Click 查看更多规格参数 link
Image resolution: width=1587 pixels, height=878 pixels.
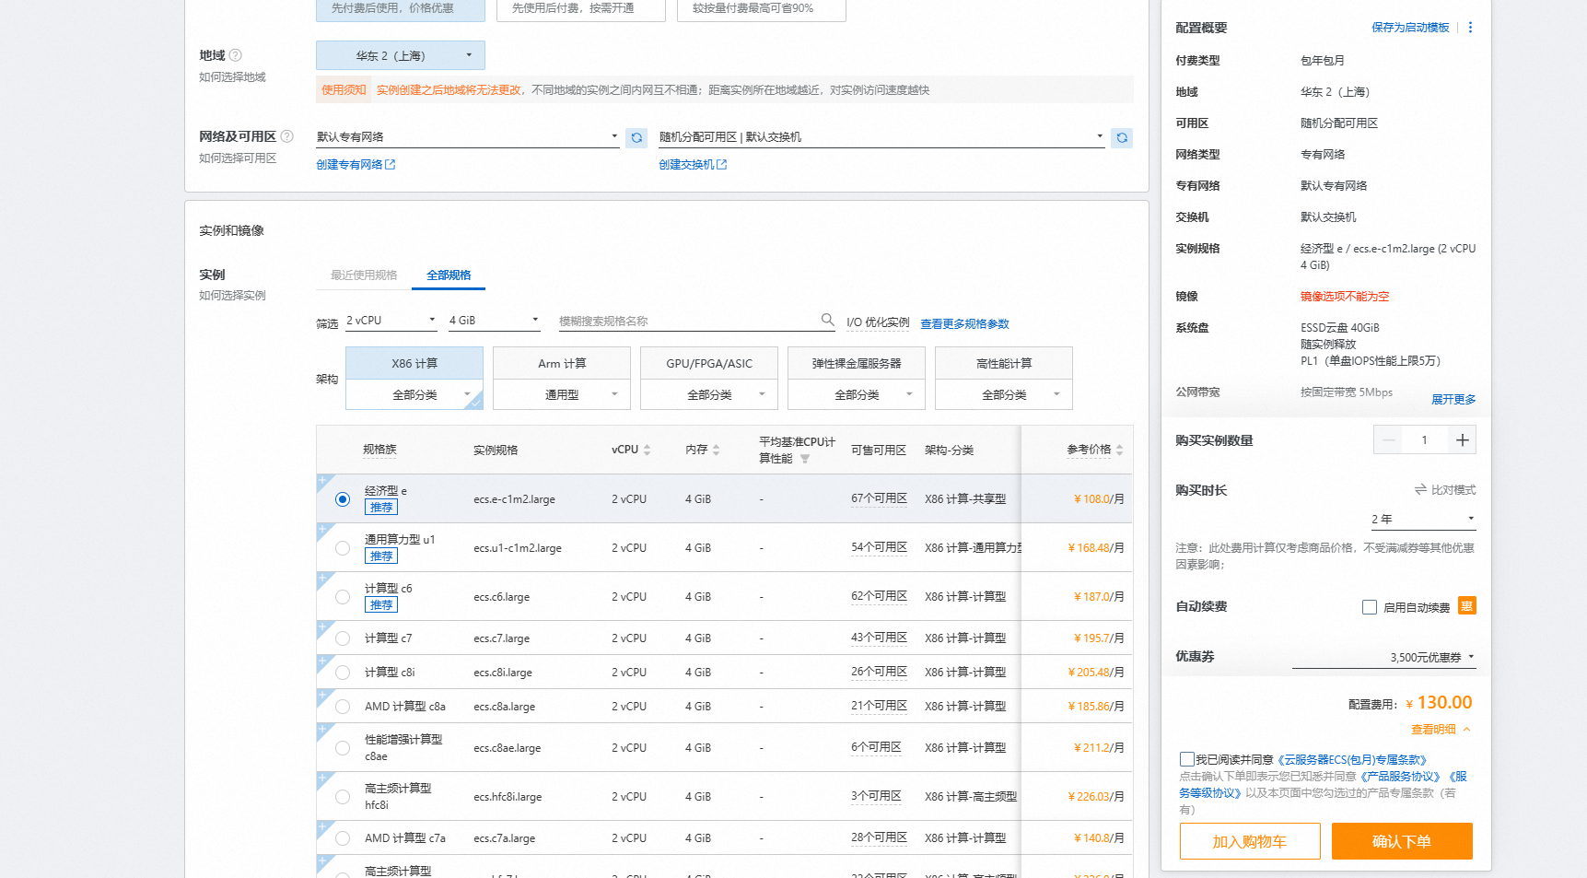[964, 324]
